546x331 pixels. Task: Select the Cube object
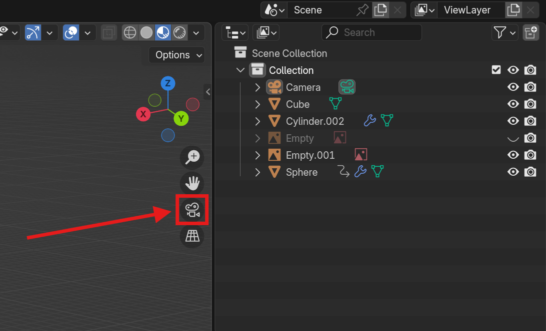coord(297,104)
